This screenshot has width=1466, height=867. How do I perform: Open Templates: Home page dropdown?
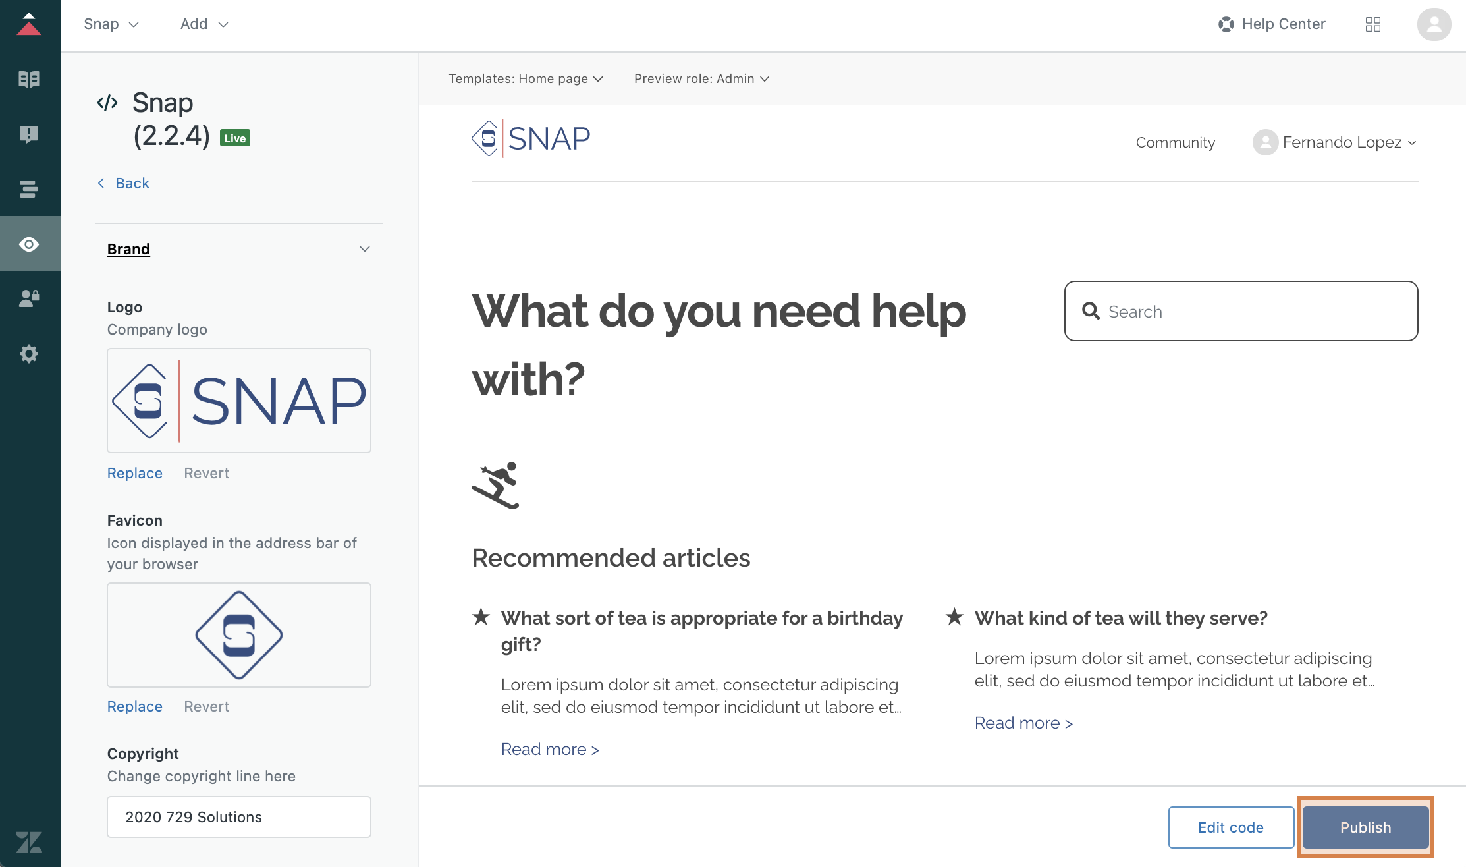tap(526, 79)
